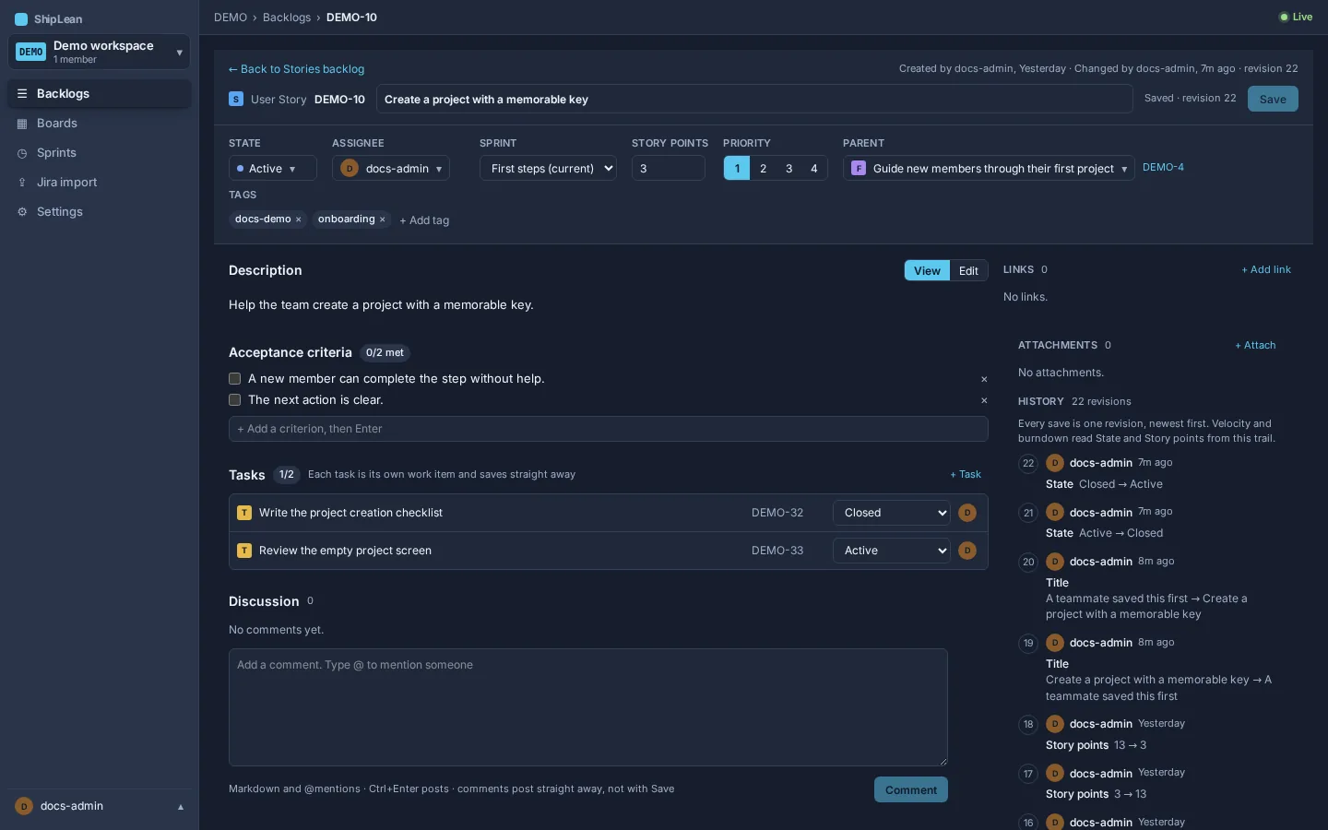
Task: Click the assignee avatar in Assignee field
Action: tap(350, 168)
